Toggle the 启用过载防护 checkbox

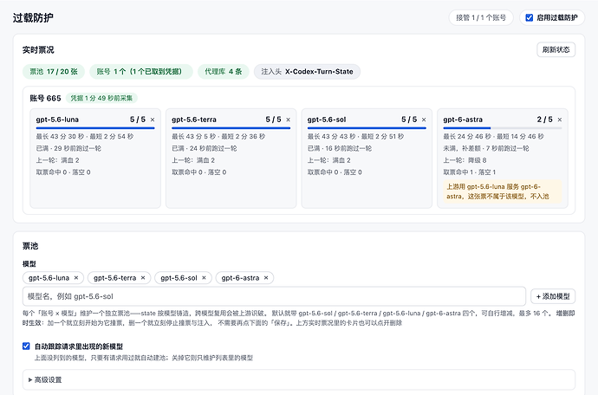(530, 17)
